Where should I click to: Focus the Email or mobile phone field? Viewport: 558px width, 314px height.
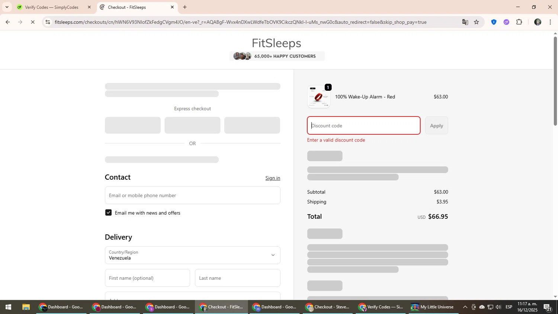(x=192, y=195)
